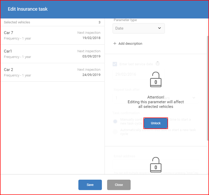Click the Unlock button under the Attention message

pos(155,123)
